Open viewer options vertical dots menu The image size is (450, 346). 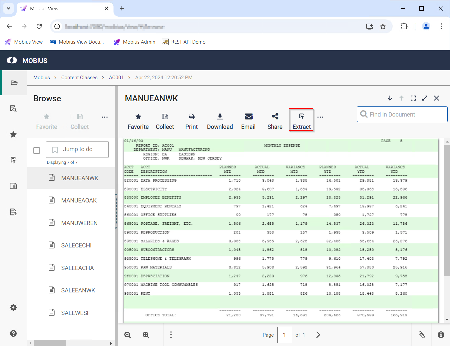coord(171,335)
